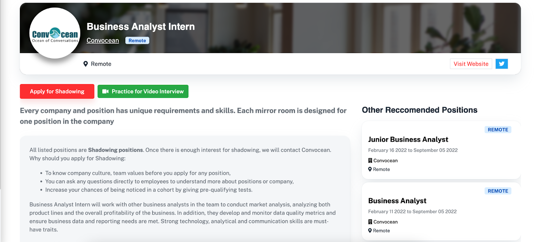Click the Twitter bird icon button
This screenshot has width=540, height=242.
[x=502, y=64]
